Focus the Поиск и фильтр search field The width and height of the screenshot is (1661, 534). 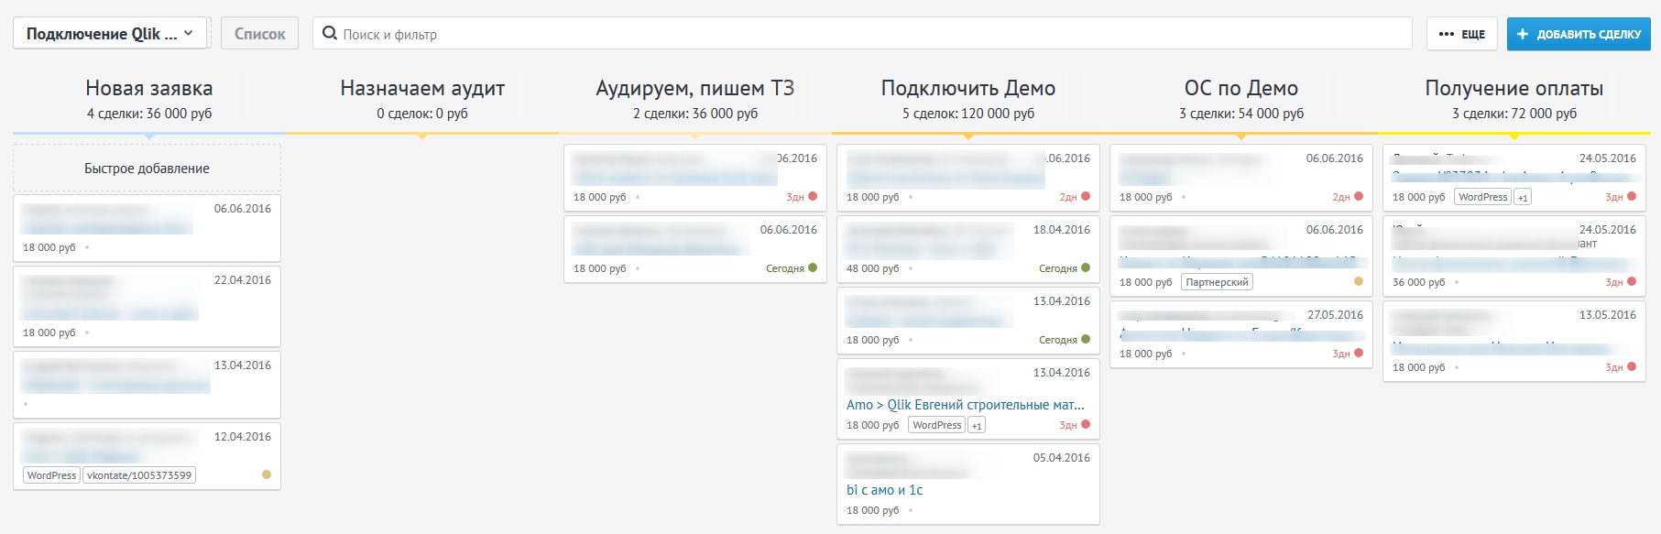[x=870, y=34]
